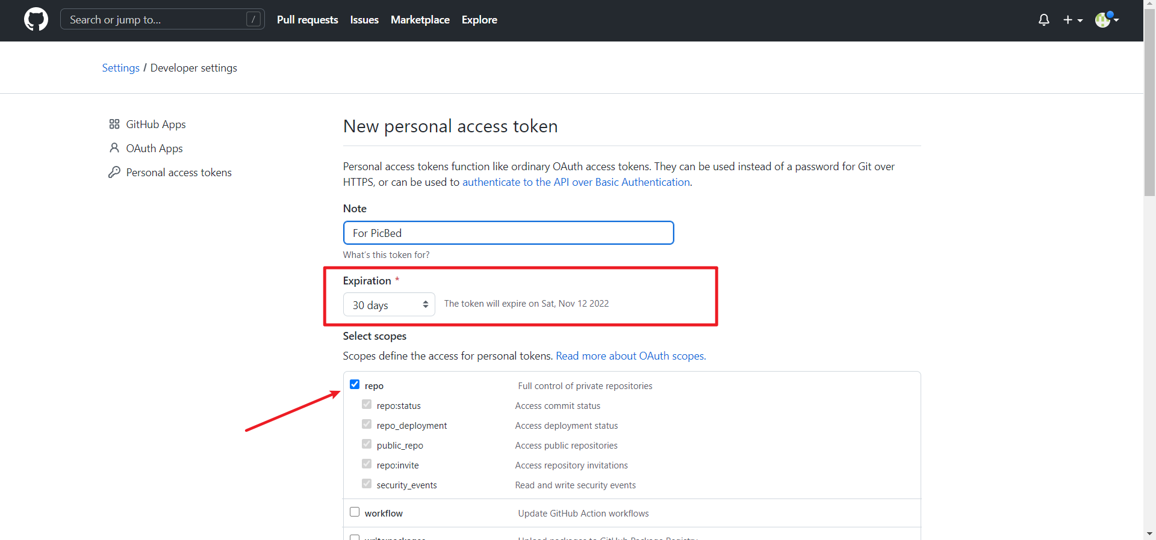Click the scrollbar up arrow
The image size is (1156, 540).
point(1149,4)
